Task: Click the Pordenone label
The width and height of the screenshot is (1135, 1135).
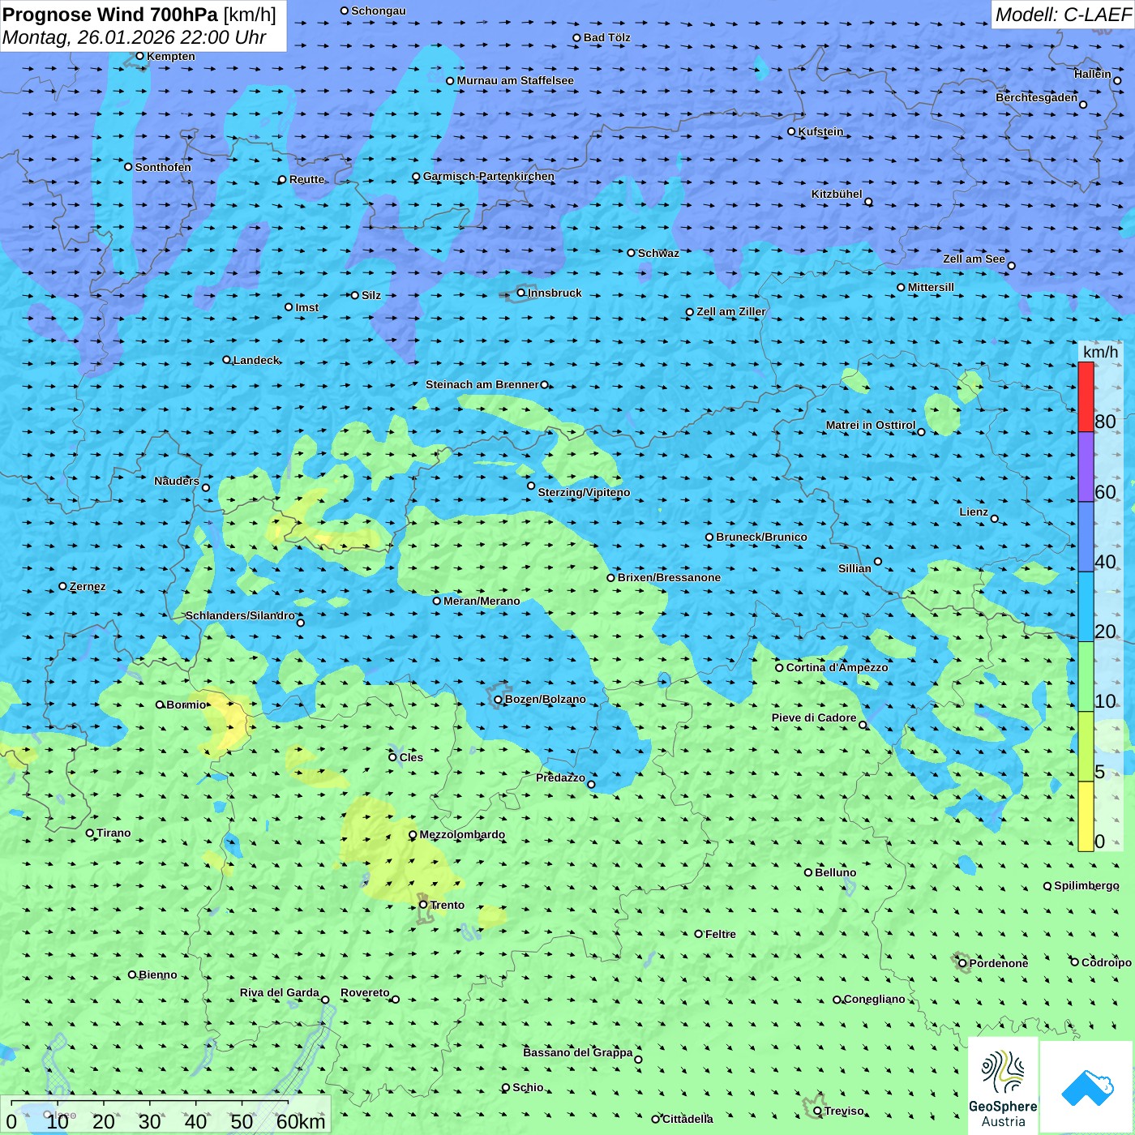Action: pyautogui.click(x=999, y=963)
